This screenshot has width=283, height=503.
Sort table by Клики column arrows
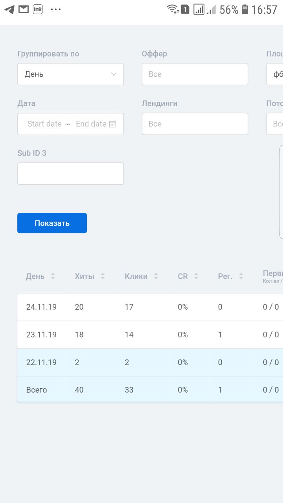(x=156, y=276)
